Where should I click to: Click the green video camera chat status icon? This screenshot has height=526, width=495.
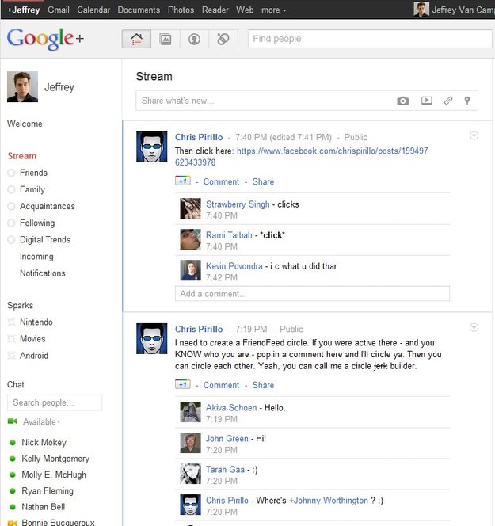[x=13, y=421]
